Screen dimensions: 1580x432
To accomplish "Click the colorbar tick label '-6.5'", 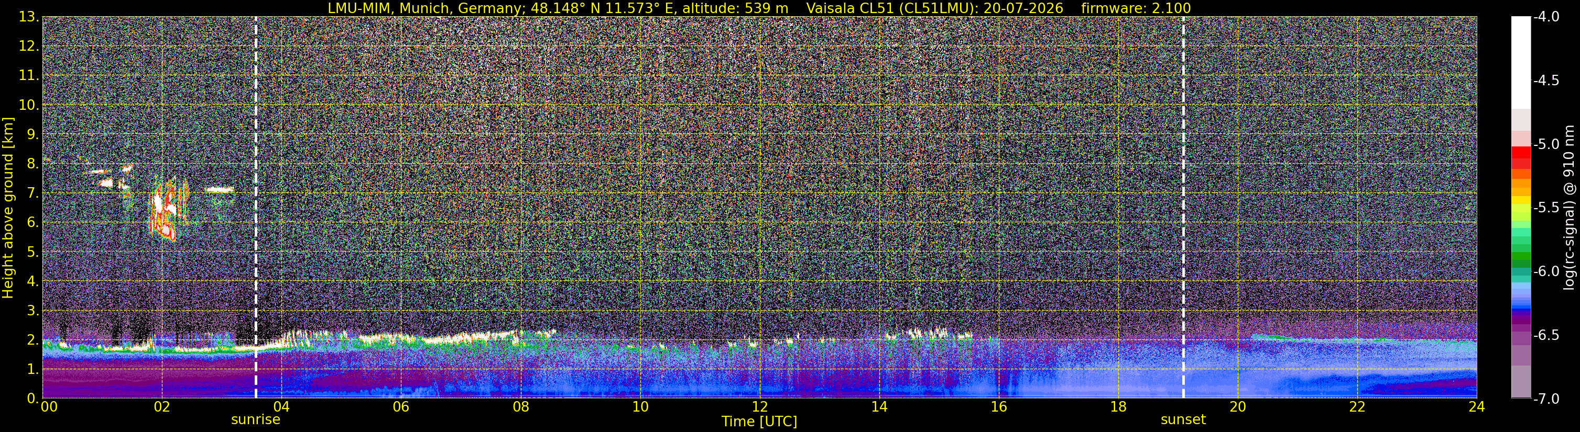I will click(x=1547, y=335).
